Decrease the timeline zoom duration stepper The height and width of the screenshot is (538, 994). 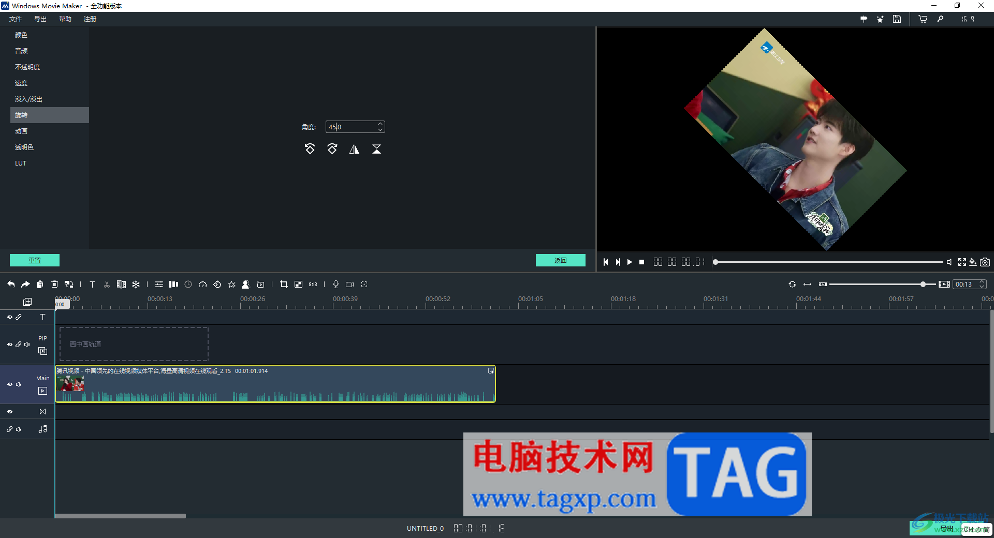click(982, 287)
